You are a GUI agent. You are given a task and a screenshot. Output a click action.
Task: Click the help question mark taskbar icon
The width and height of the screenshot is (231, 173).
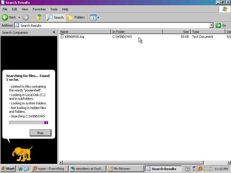click(187, 169)
